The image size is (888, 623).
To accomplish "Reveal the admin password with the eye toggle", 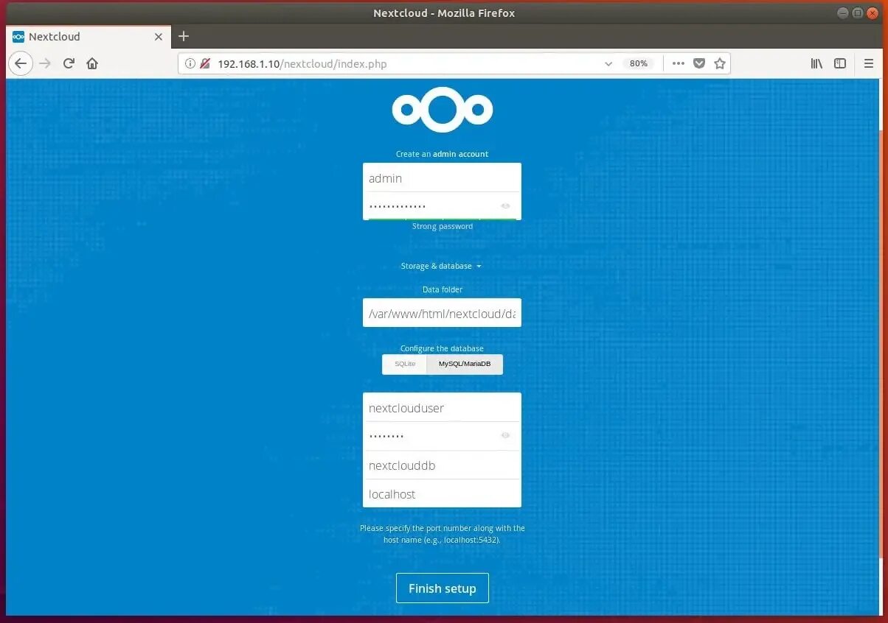I will point(505,205).
